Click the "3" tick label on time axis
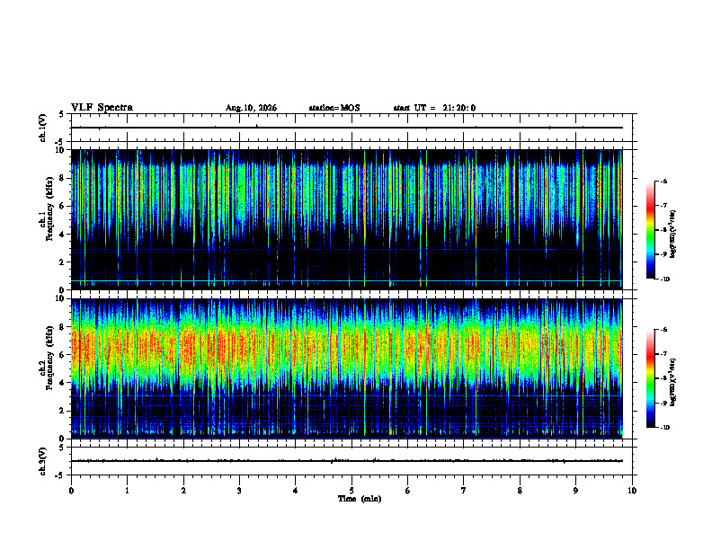 (x=239, y=491)
